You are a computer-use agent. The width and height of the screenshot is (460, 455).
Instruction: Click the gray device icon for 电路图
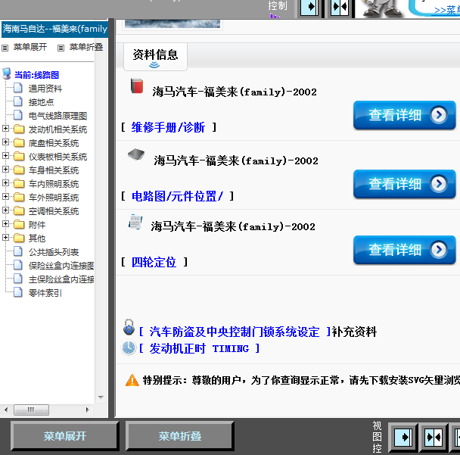[136, 154]
